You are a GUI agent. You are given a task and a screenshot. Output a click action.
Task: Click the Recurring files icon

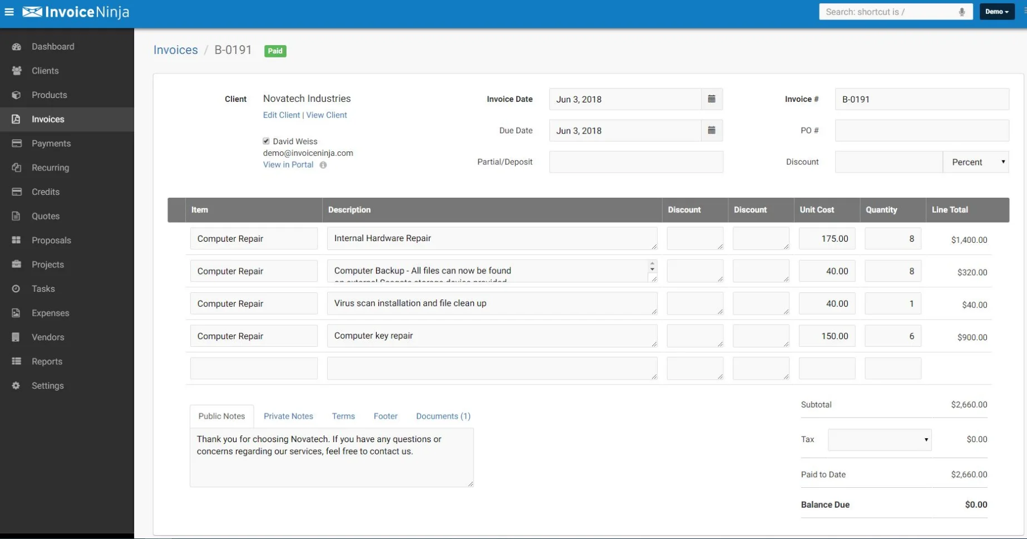17,168
